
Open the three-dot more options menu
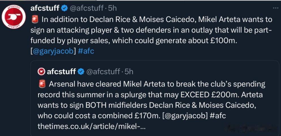point(276,8)
